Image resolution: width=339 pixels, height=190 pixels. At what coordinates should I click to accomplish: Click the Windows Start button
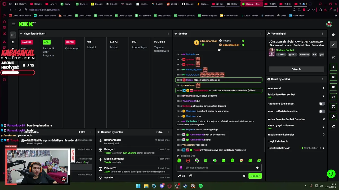coord(138,186)
